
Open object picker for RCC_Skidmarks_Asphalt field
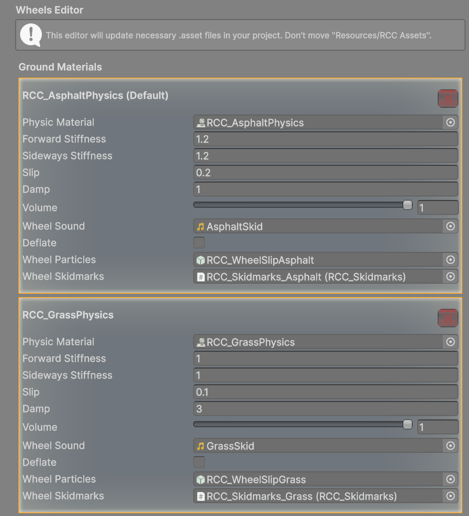[x=450, y=276]
